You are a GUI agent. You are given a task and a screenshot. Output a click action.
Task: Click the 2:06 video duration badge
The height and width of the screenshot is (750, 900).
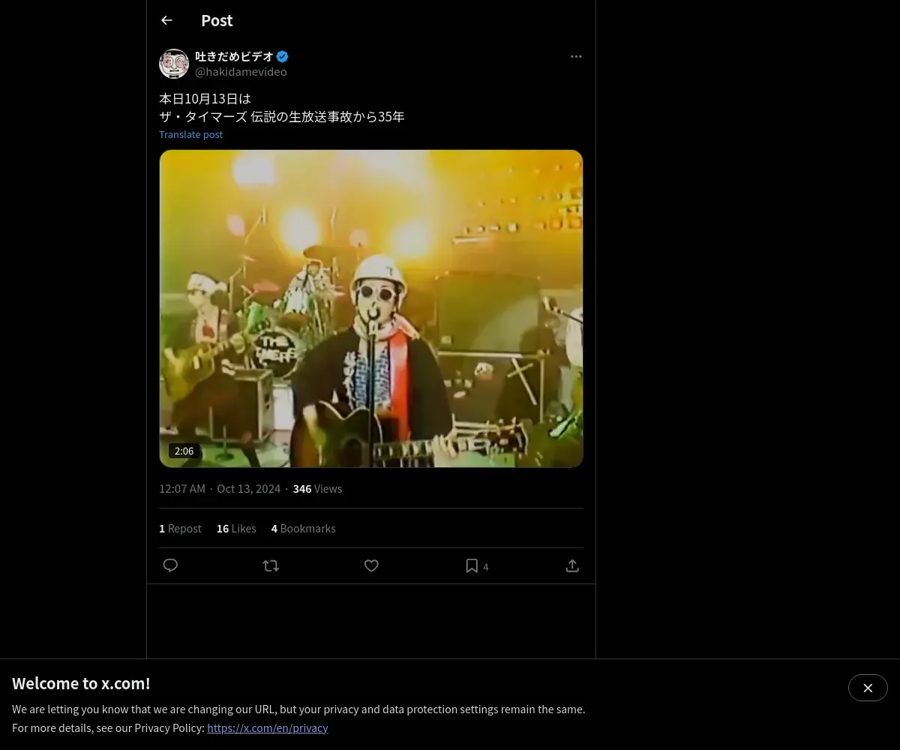click(x=184, y=451)
